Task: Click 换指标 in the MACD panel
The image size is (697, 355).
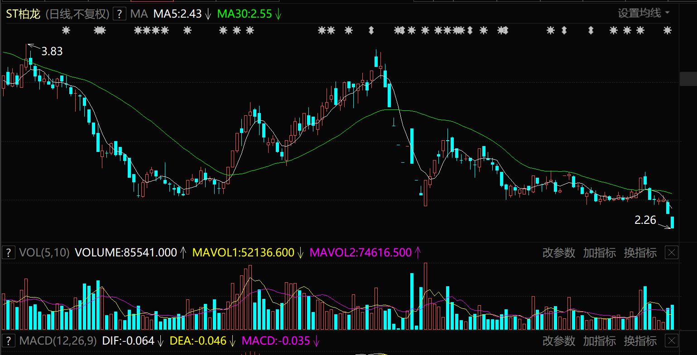Action: tap(640, 341)
